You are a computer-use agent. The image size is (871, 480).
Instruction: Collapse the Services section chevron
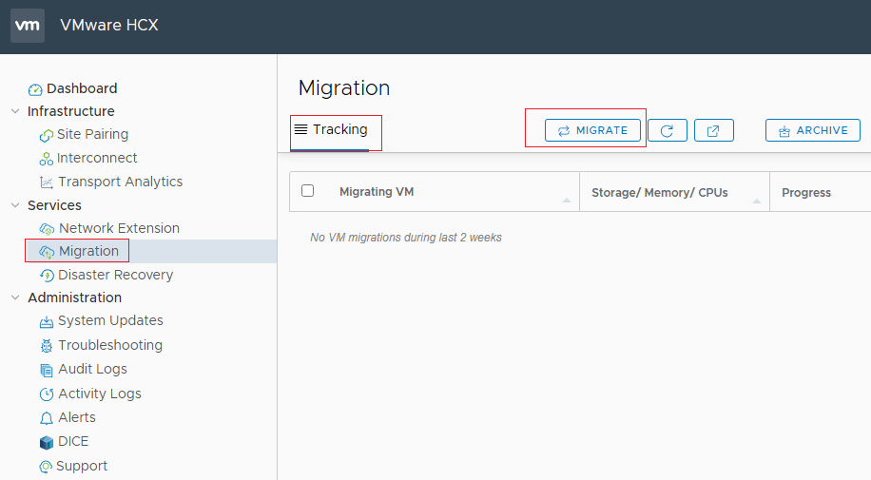tap(15, 205)
